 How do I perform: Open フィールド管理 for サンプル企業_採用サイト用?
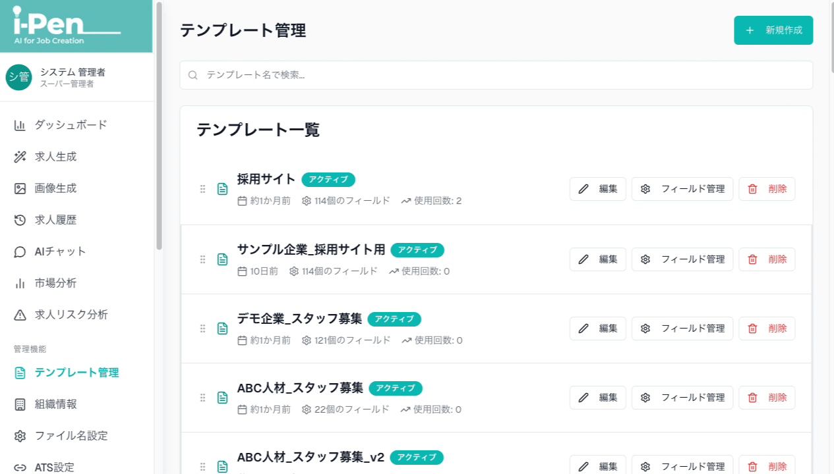click(682, 259)
